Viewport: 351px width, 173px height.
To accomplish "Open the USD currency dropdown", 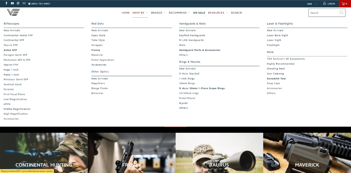I will [x=312, y=4].
